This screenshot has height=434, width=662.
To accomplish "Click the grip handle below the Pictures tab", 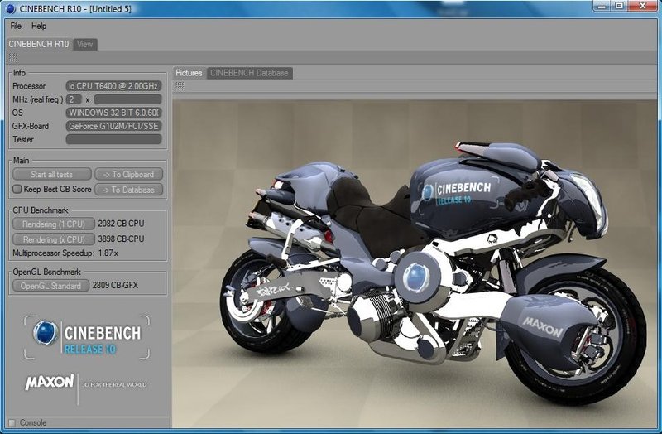I will click(180, 86).
